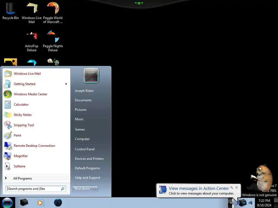
Task: Open Joseph Biden user folder
Action: click(84, 91)
